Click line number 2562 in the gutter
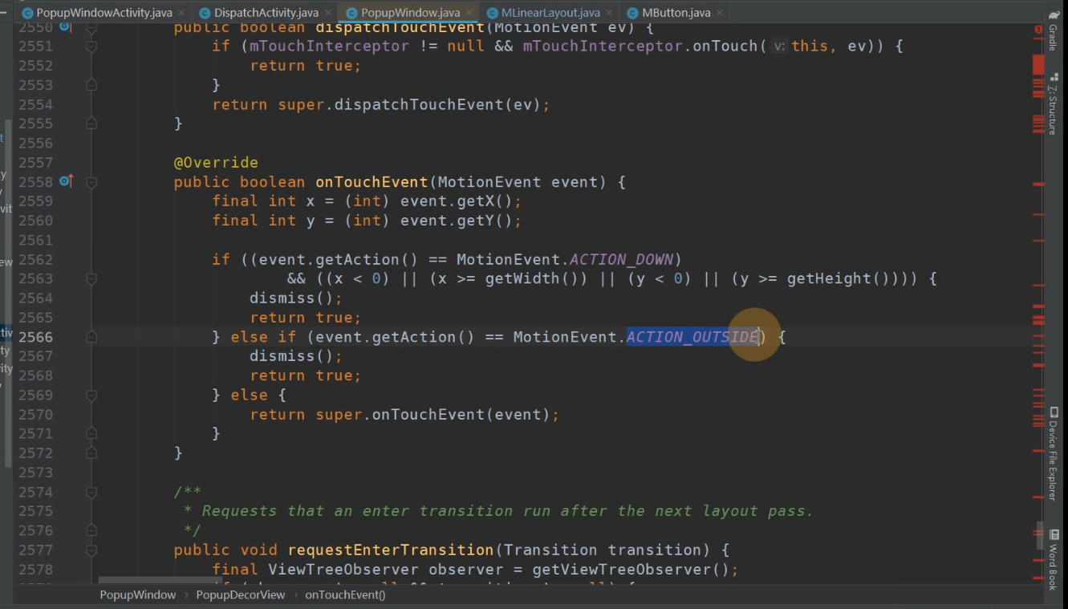This screenshot has height=609, width=1068. click(x=35, y=259)
